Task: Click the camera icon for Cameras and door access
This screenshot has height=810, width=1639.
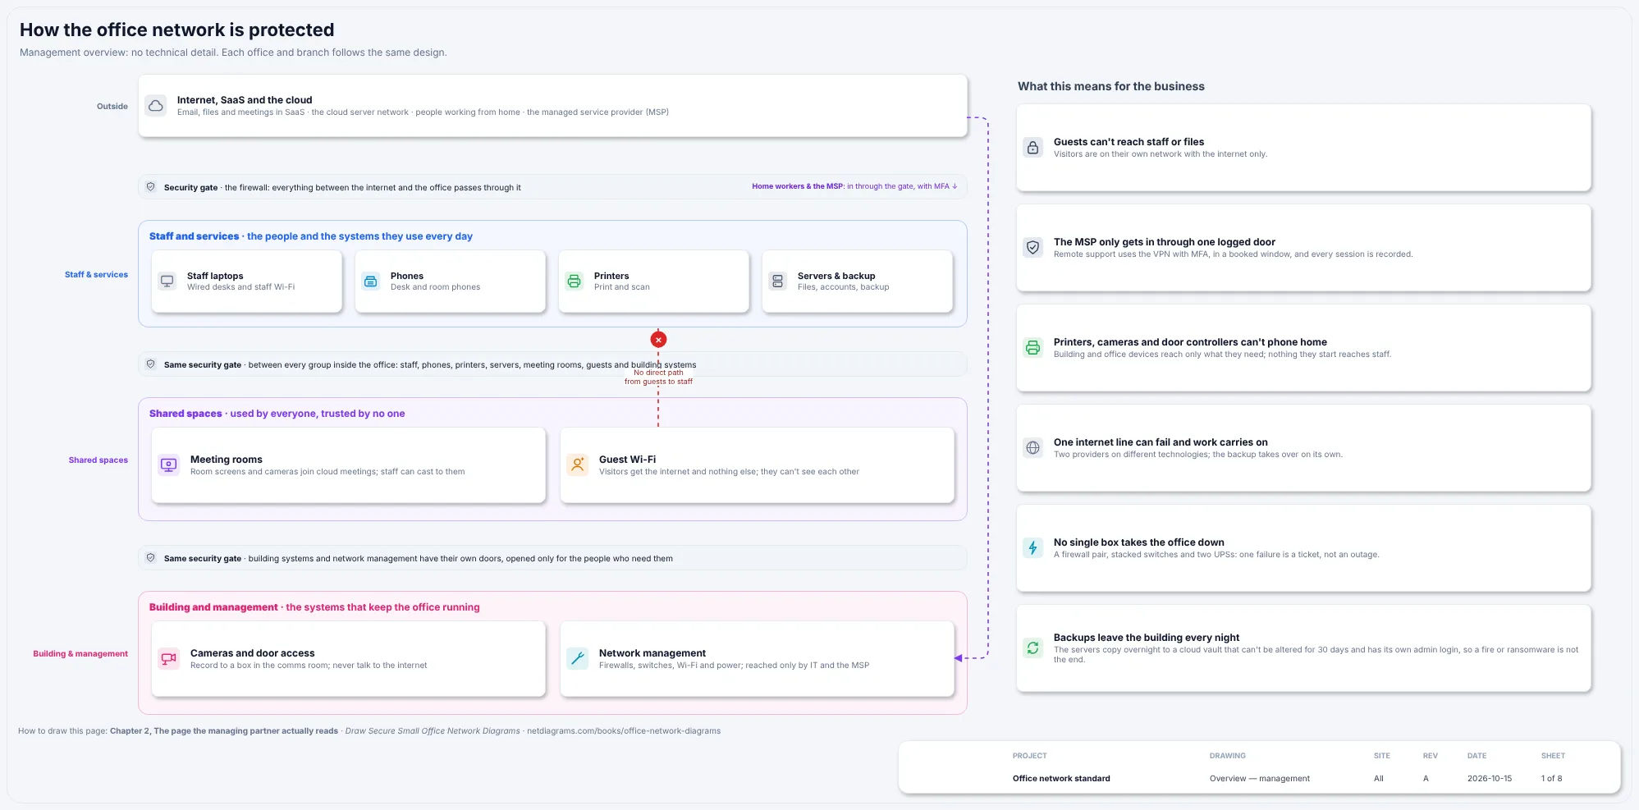Action: [x=169, y=659]
